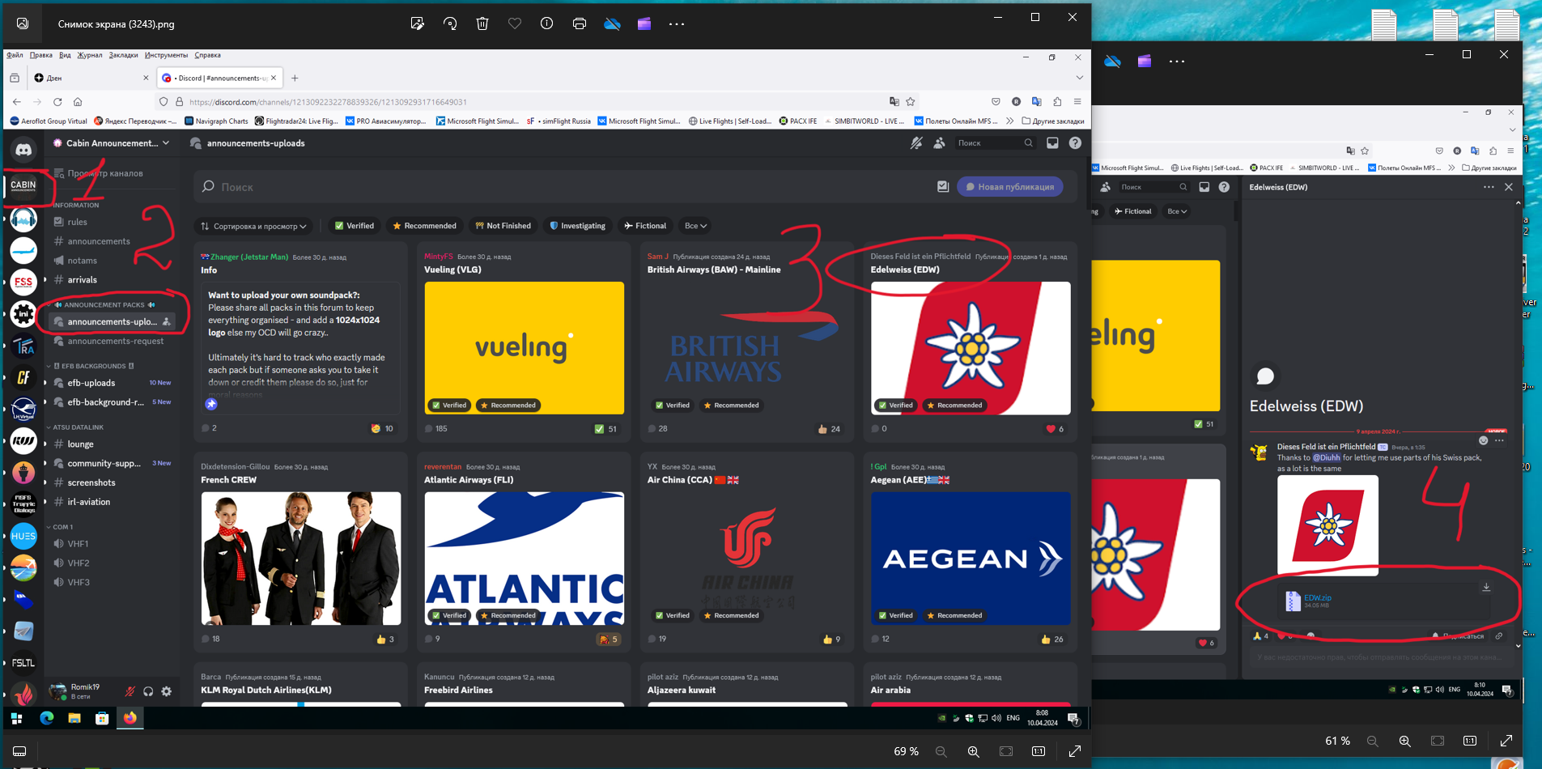This screenshot has height=769, width=1542.
Task: Click the 1:1 actual size icon, front window
Action: [x=1039, y=751]
